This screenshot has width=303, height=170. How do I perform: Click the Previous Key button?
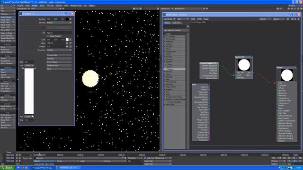tap(59, 55)
